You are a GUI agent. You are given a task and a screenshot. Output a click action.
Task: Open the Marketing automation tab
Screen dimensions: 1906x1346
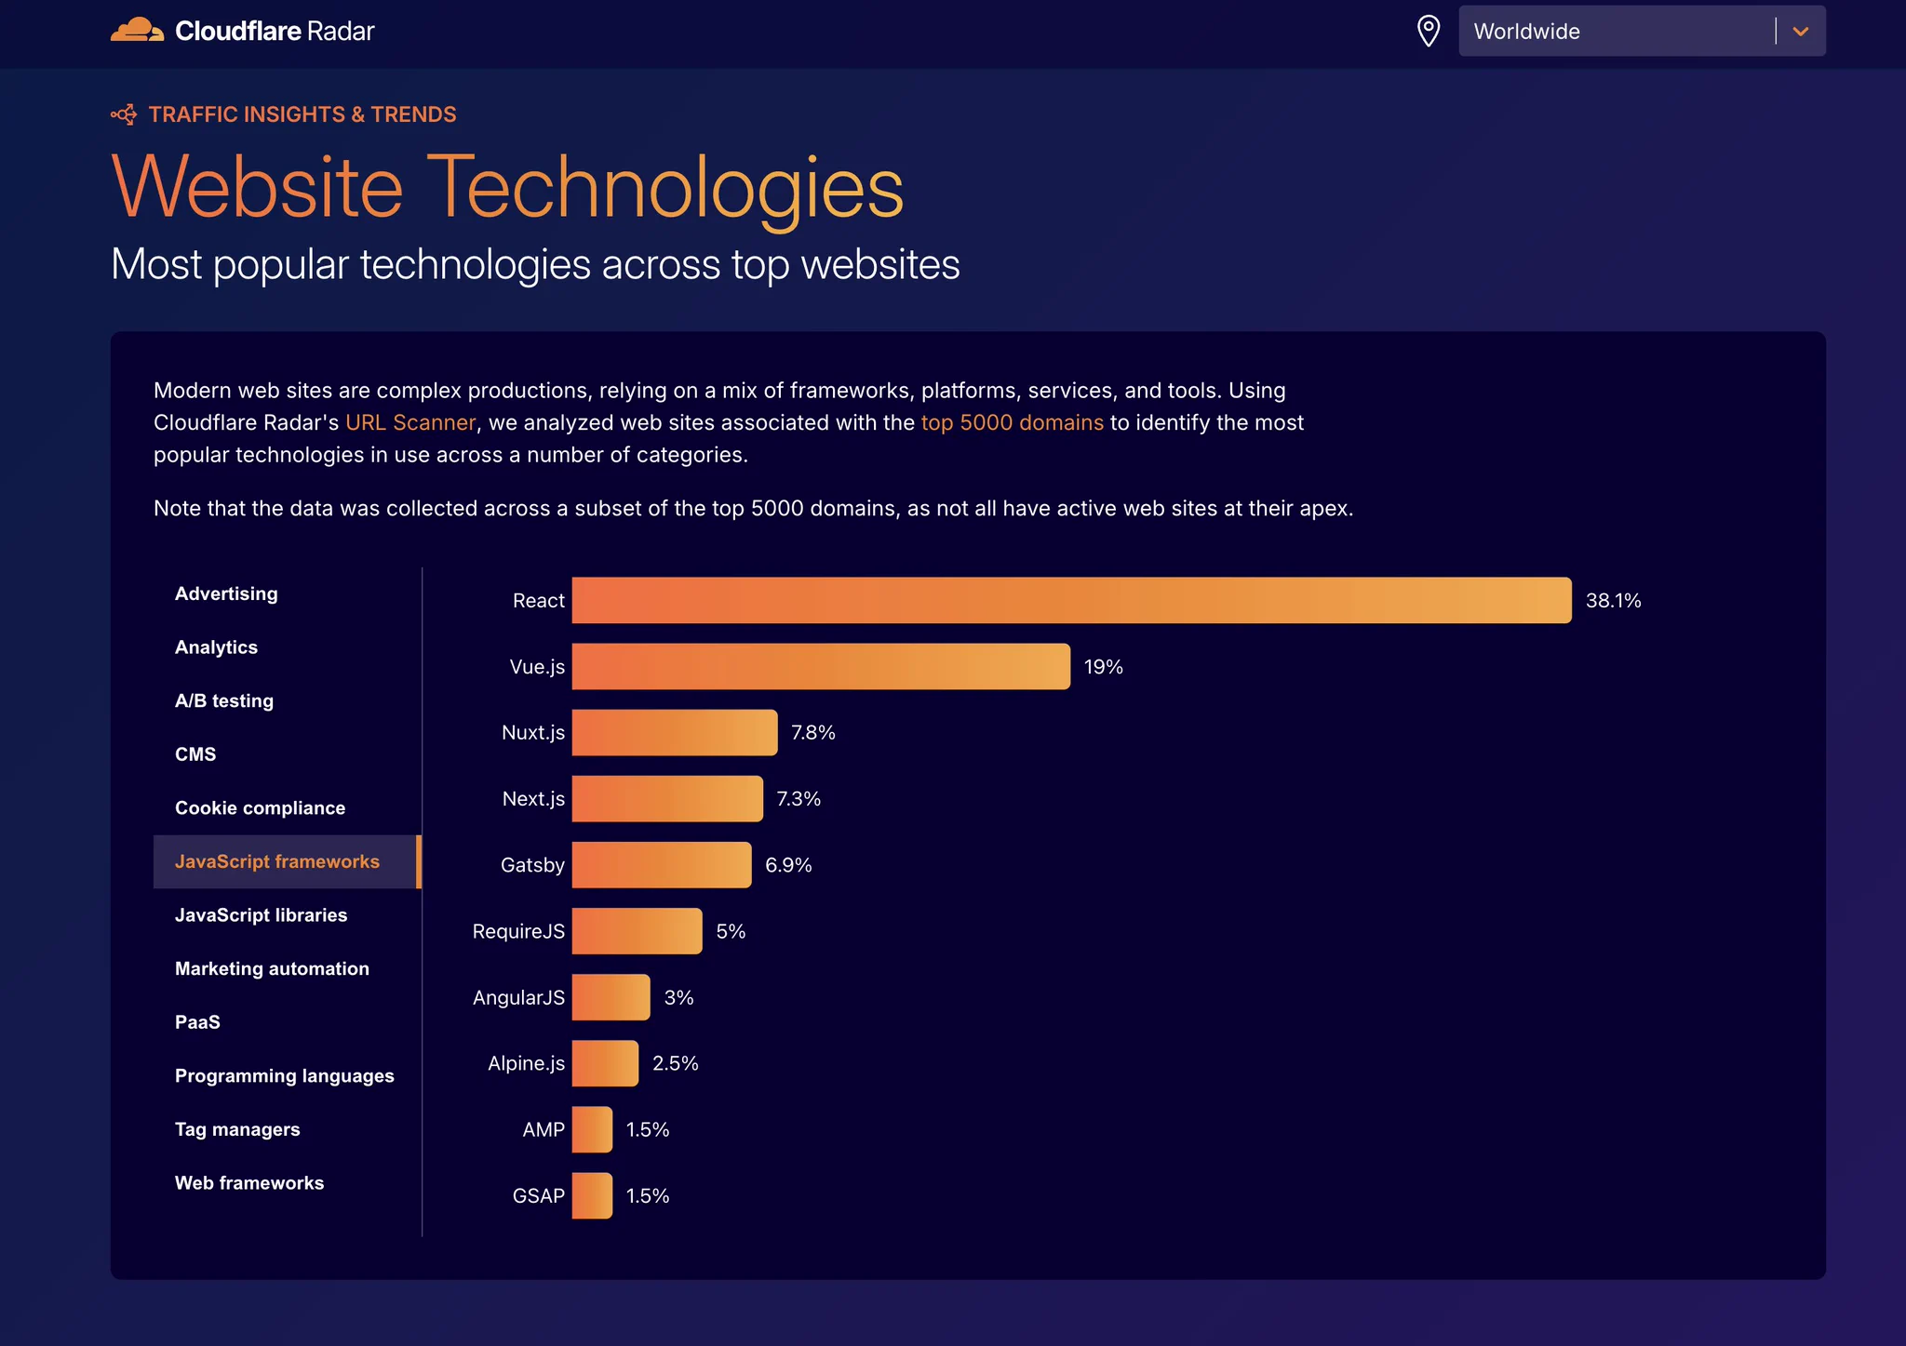pyautogui.click(x=287, y=968)
